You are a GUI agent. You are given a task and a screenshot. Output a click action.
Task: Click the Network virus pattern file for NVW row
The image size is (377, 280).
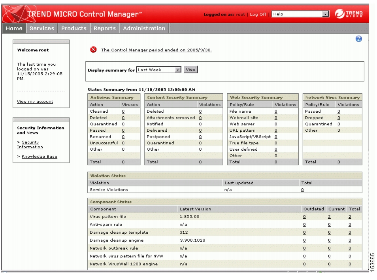point(225,256)
